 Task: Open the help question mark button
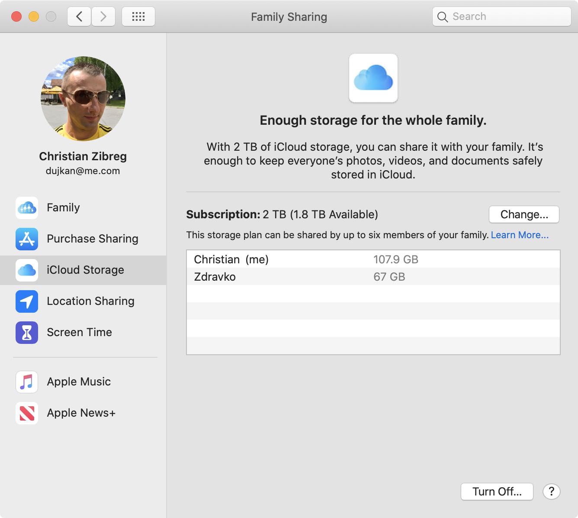(551, 492)
